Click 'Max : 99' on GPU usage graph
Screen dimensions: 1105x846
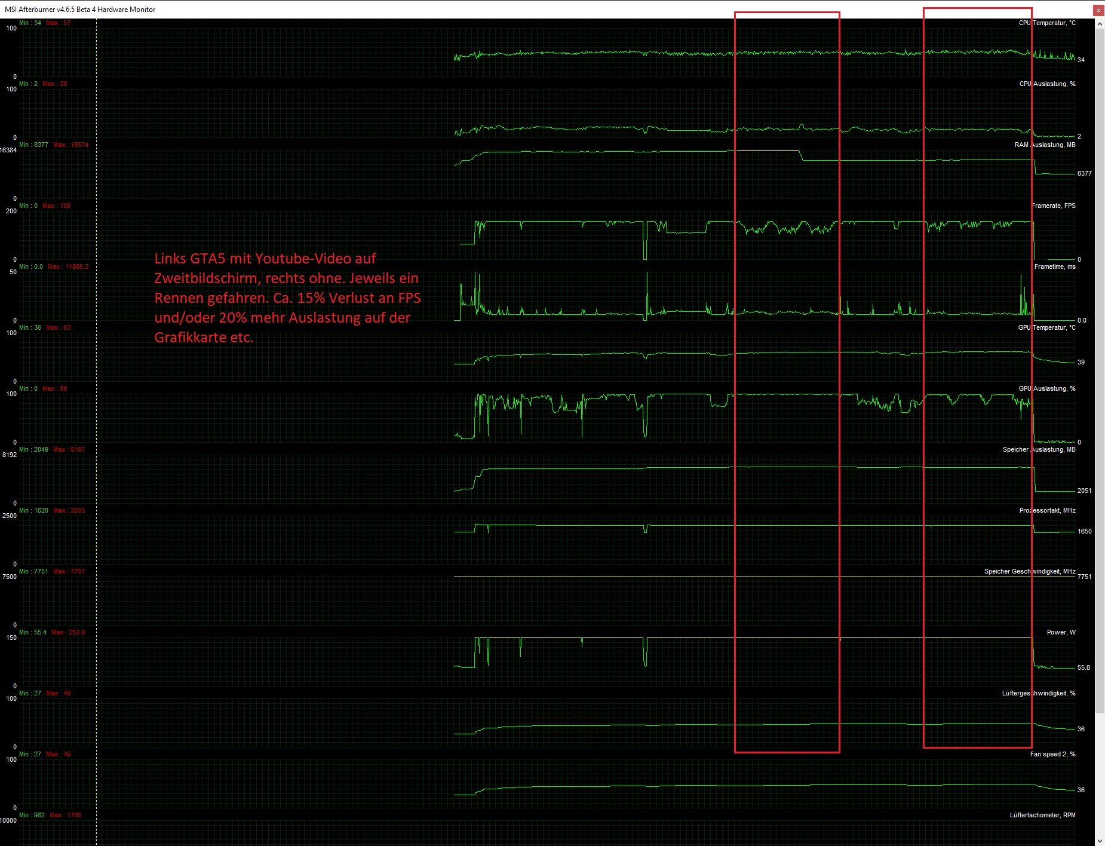(54, 388)
